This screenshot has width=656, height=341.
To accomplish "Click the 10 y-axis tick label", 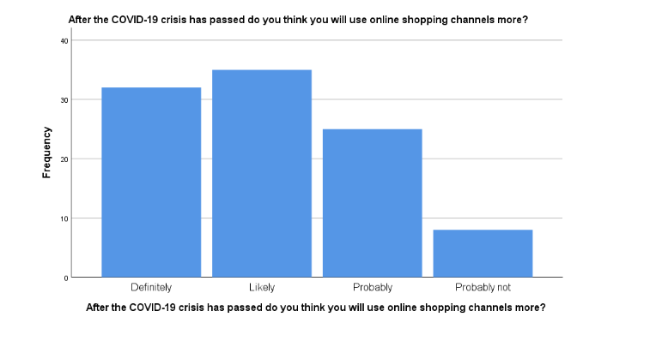I will pyautogui.click(x=64, y=218).
